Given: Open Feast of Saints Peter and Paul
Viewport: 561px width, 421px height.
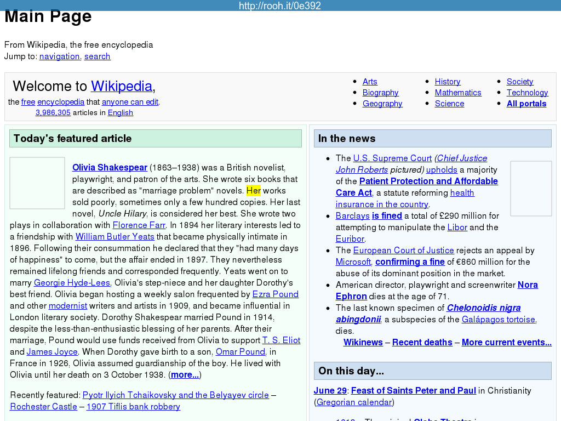Looking at the screenshot, I should tap(413, 391).
